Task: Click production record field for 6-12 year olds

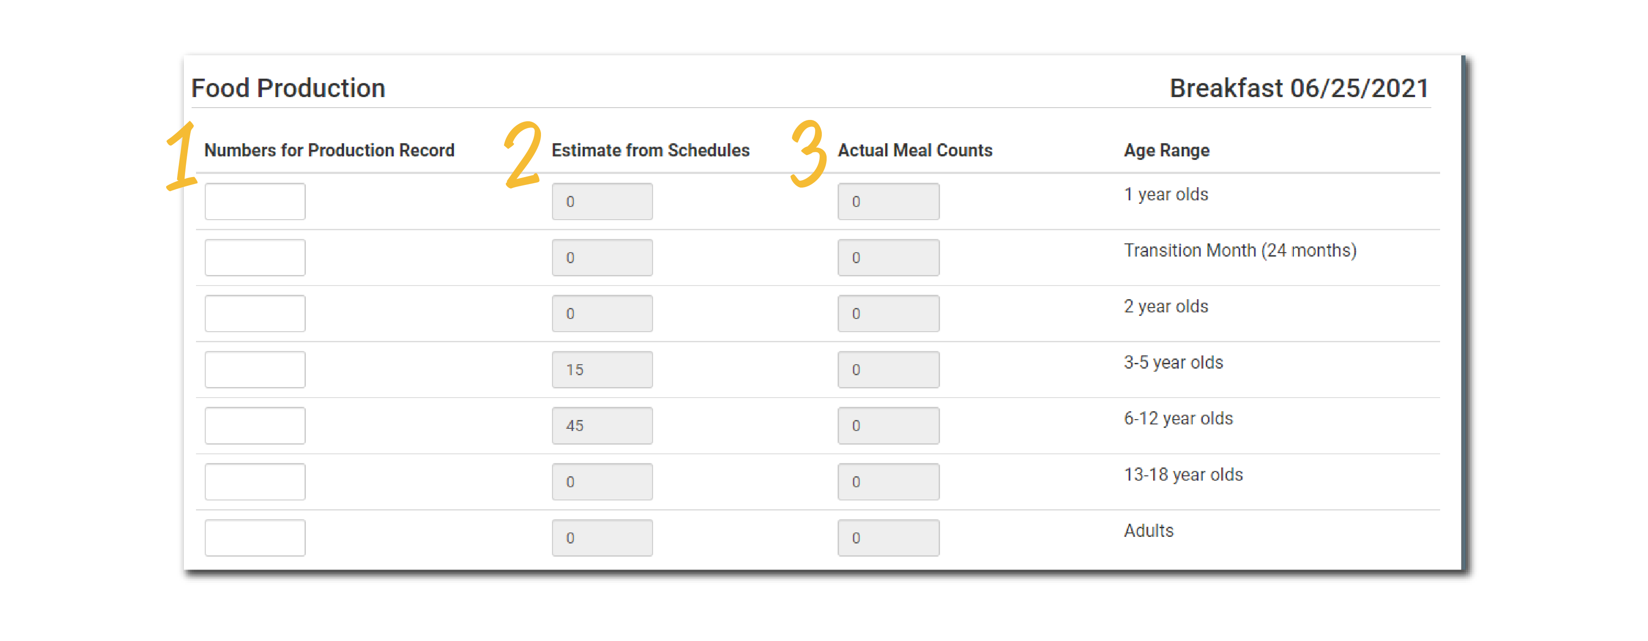Action: [254, 426]
